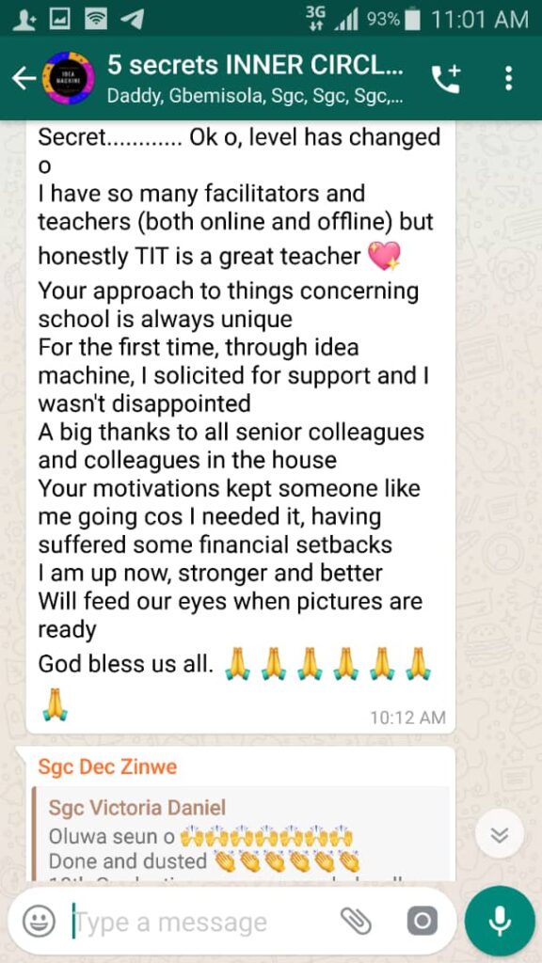Tap the paperclip attachment icon
Image resolution: width=542 pixels, height=963 pixels.
(357, 921)
